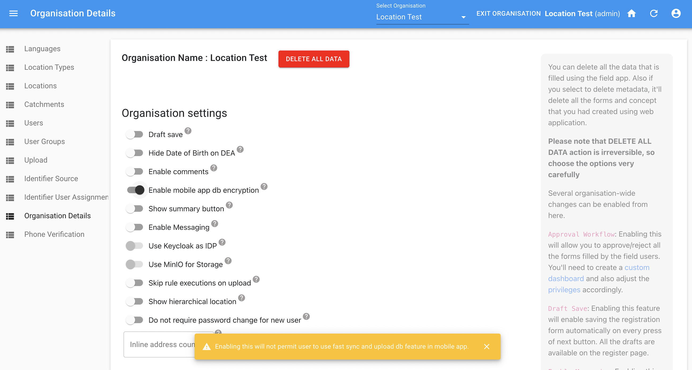The height and width of the screenshot is (370, 692).
Task: Open the hamburger navigation menu
Action: (x=13, y=13)
